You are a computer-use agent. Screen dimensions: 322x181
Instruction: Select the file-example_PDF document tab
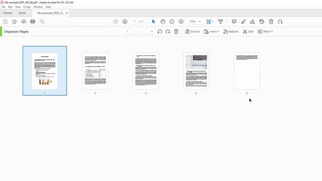[50, 13]
